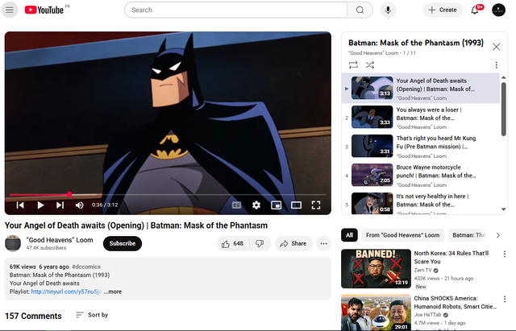Open Sort by comments dropdown
Viewport: 516px width, 331px height.
[92, 315]
